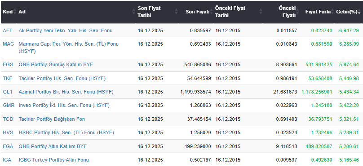Open QNB Portföy Gümüş Katılım BYF
Image resolution: width=363 pixels, height=166 pixels.
56,64
